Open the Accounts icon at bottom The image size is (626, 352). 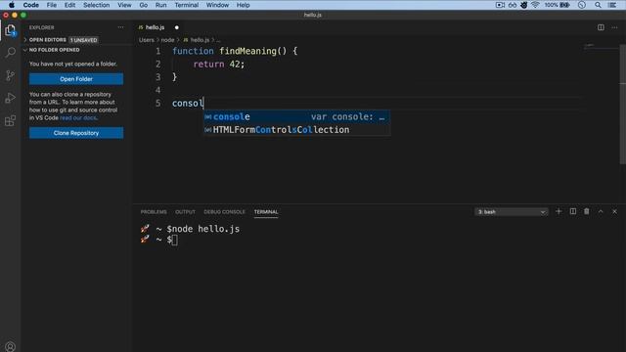pyautogui.click(x=11, y=347)
